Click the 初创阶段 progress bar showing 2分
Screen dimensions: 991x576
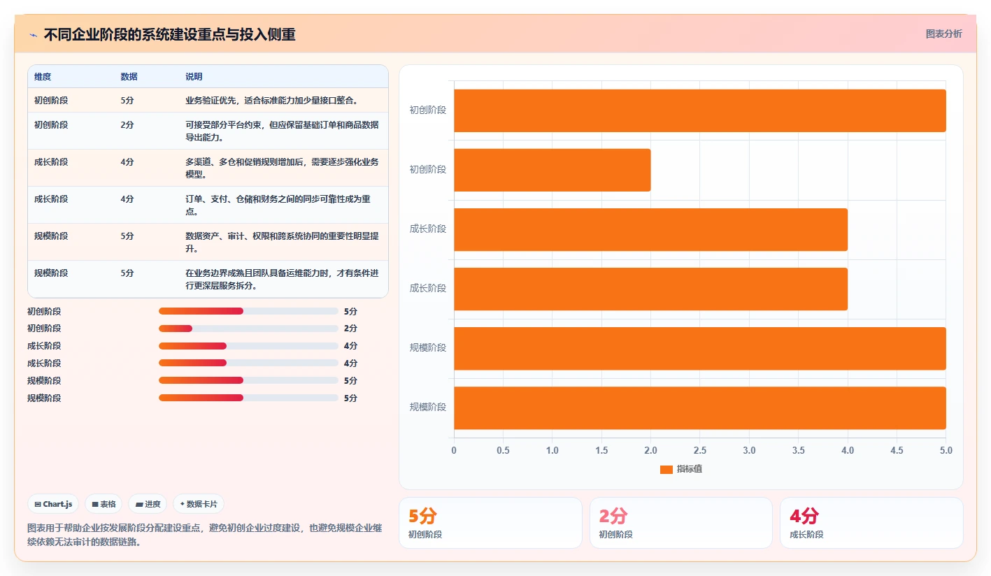tap(248, 329)
